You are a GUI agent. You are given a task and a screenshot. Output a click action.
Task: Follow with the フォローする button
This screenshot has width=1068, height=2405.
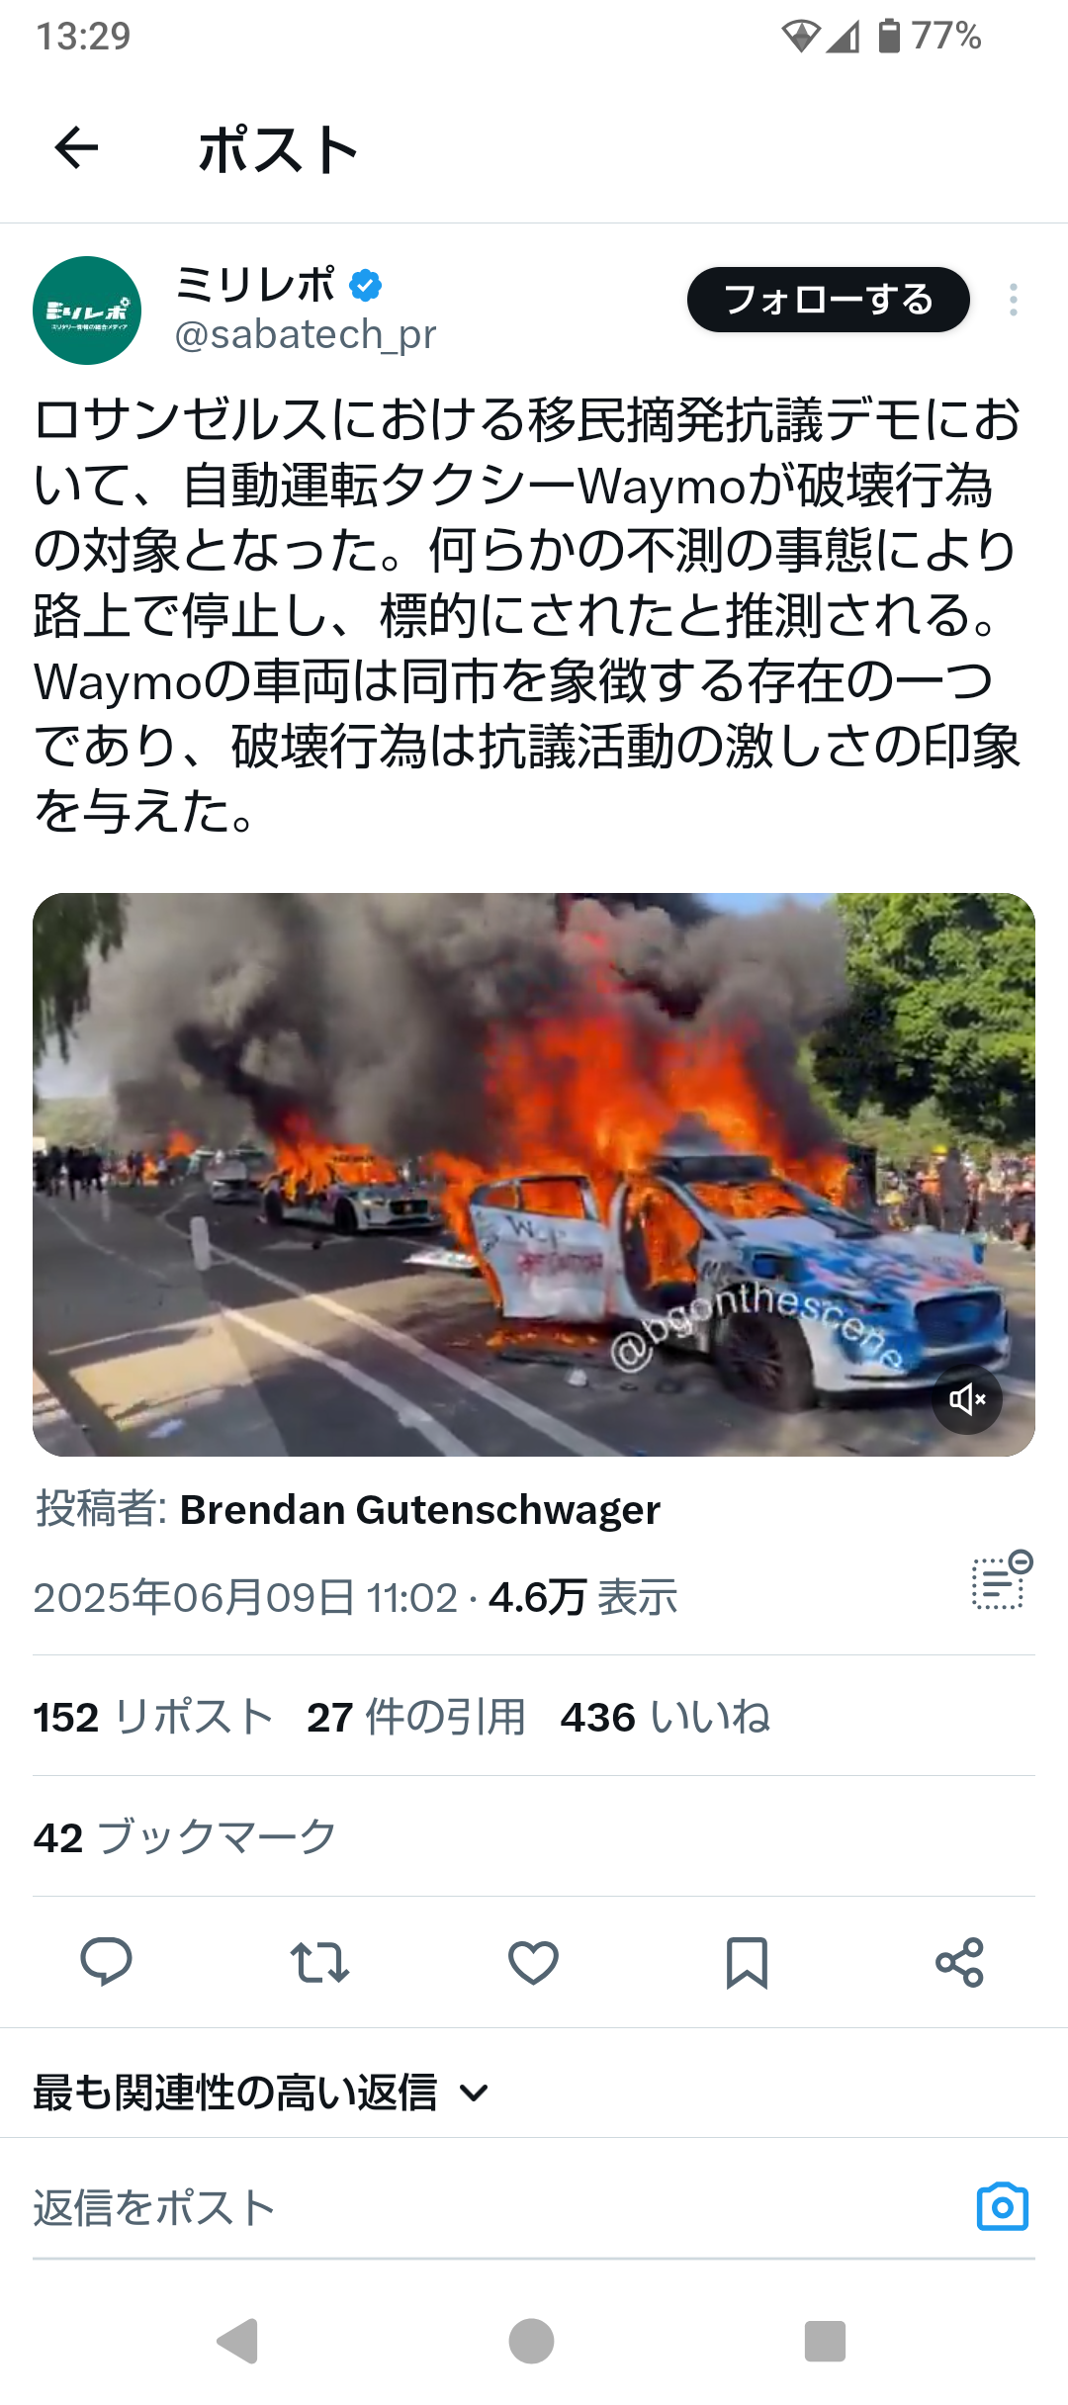(x=829, y=300)
